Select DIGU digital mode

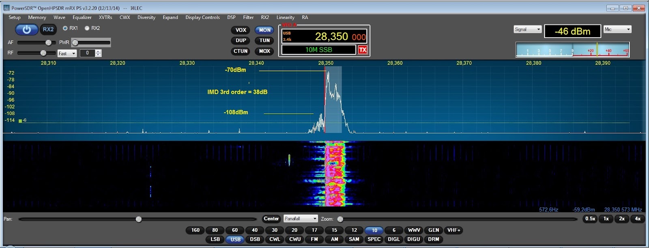(414, 239)
